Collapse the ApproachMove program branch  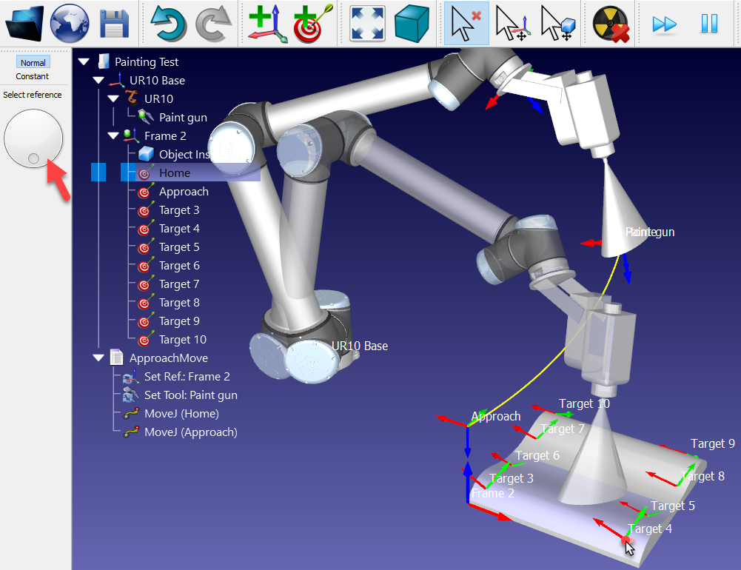pyautogui.click(x=98, y=358)
